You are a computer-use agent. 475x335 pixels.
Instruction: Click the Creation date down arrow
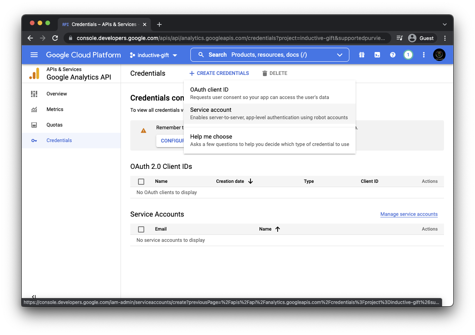pyautogui.click(x=250, y=181)
